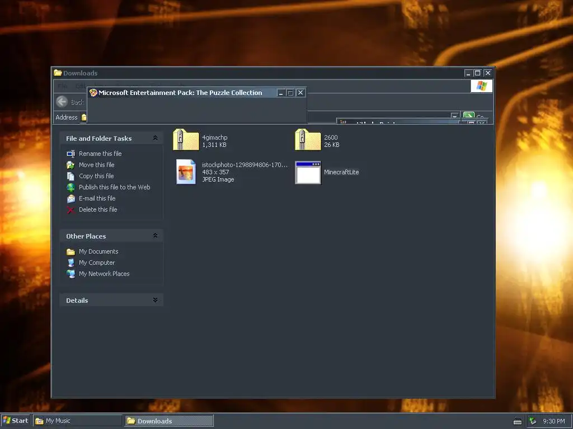Image resolution: width=573 pixels, height=429 pixels.
Task: Collapse the Other Places panel
Action: 156,236
